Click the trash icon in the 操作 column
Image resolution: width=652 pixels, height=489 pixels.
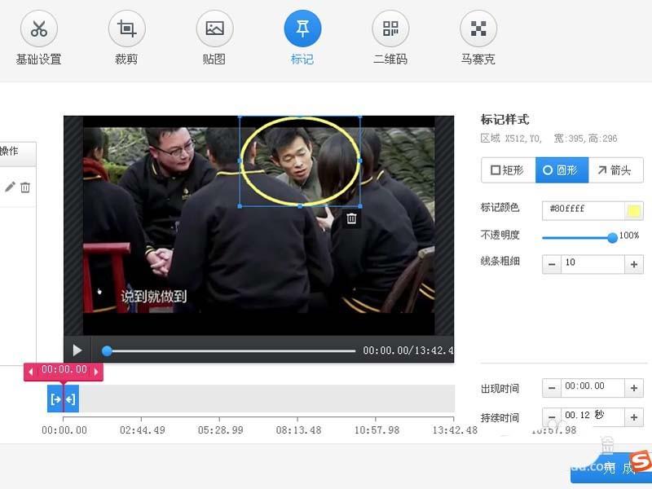pos(25,187)
